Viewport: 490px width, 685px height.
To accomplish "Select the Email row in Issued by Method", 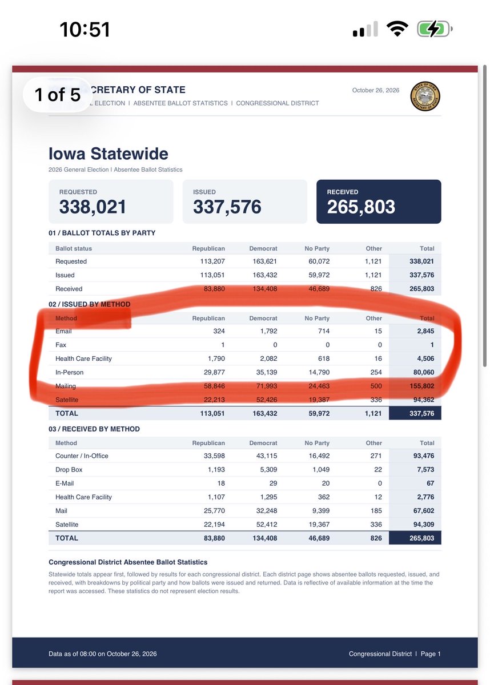I will tap(245, 331).
